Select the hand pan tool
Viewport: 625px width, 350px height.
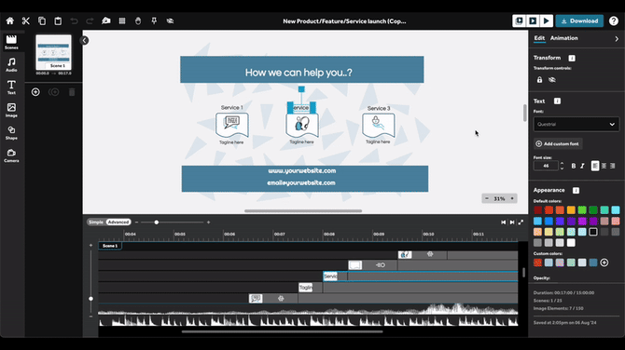pyautogui.click(x=138, y=21)
